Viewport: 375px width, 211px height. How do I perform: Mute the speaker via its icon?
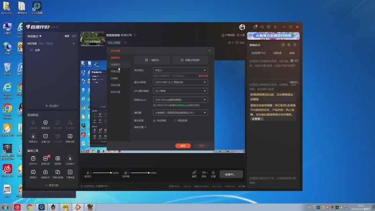[x=126, y=173]
